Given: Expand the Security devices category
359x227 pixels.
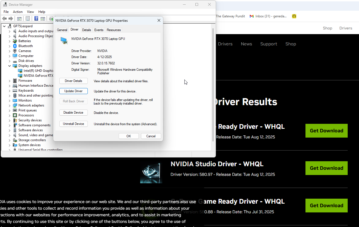Looking at the screenshot, I should (10, 120).
